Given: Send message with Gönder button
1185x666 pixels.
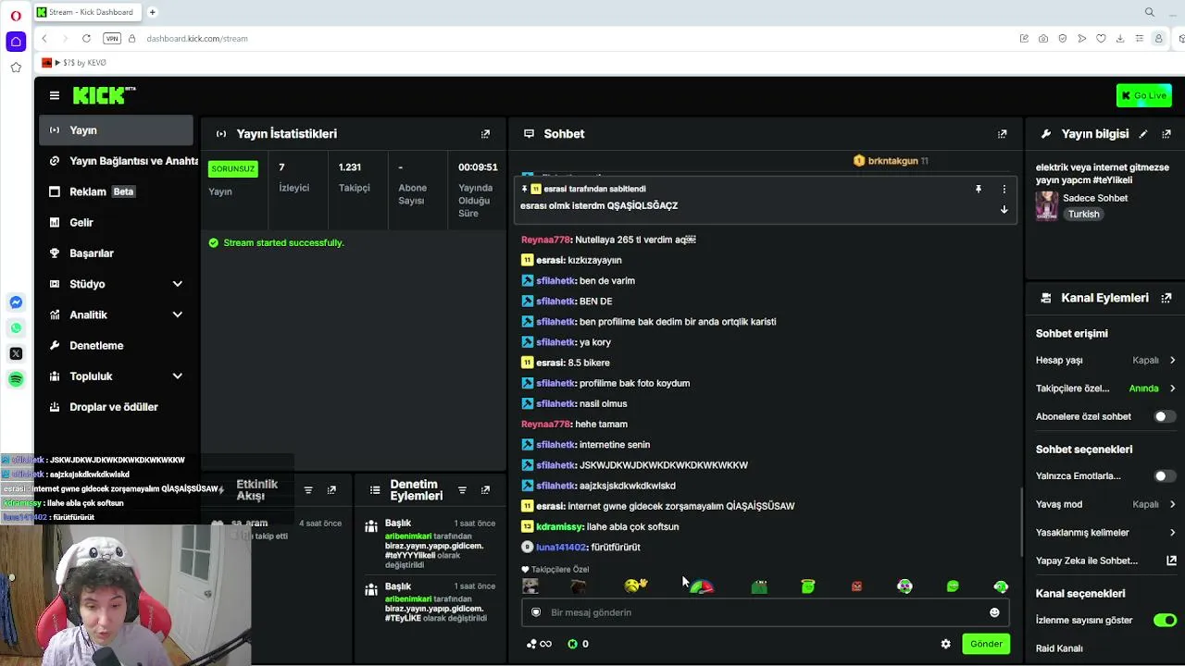Looking at the screenshot, I should 986,644.
